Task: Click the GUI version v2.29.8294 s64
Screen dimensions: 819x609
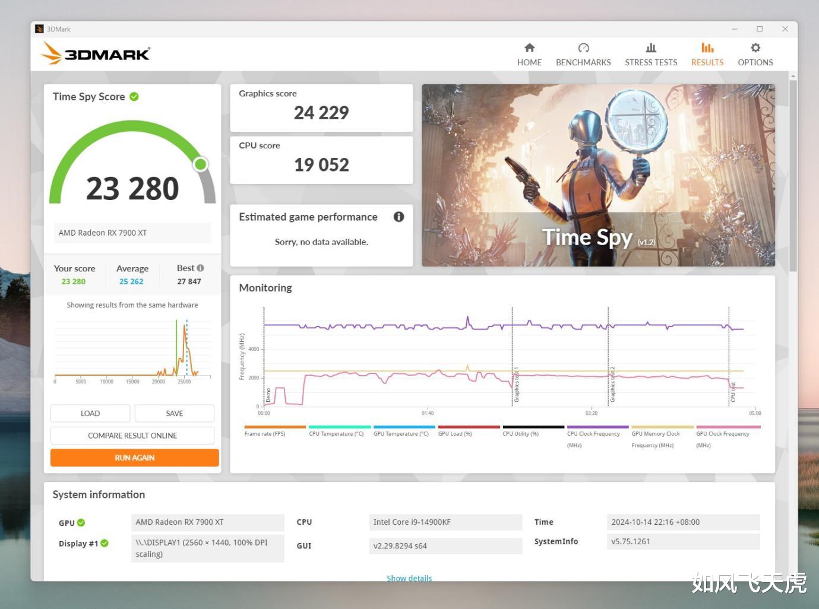Action: click(x=445, y=546)
